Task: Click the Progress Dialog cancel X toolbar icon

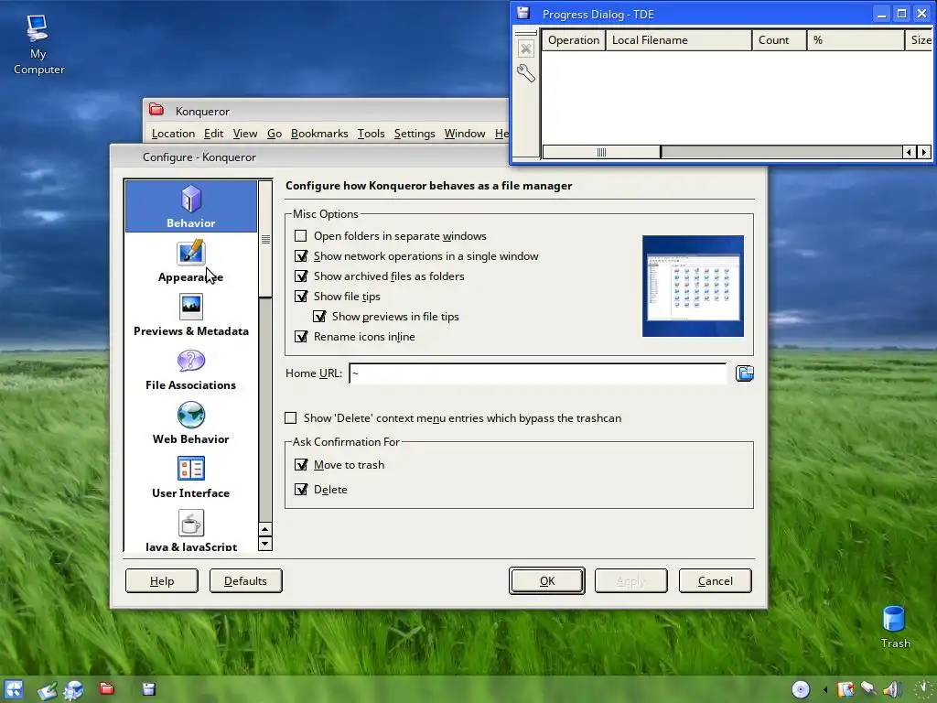Action: pyautogui.click(x=526, y=49)
